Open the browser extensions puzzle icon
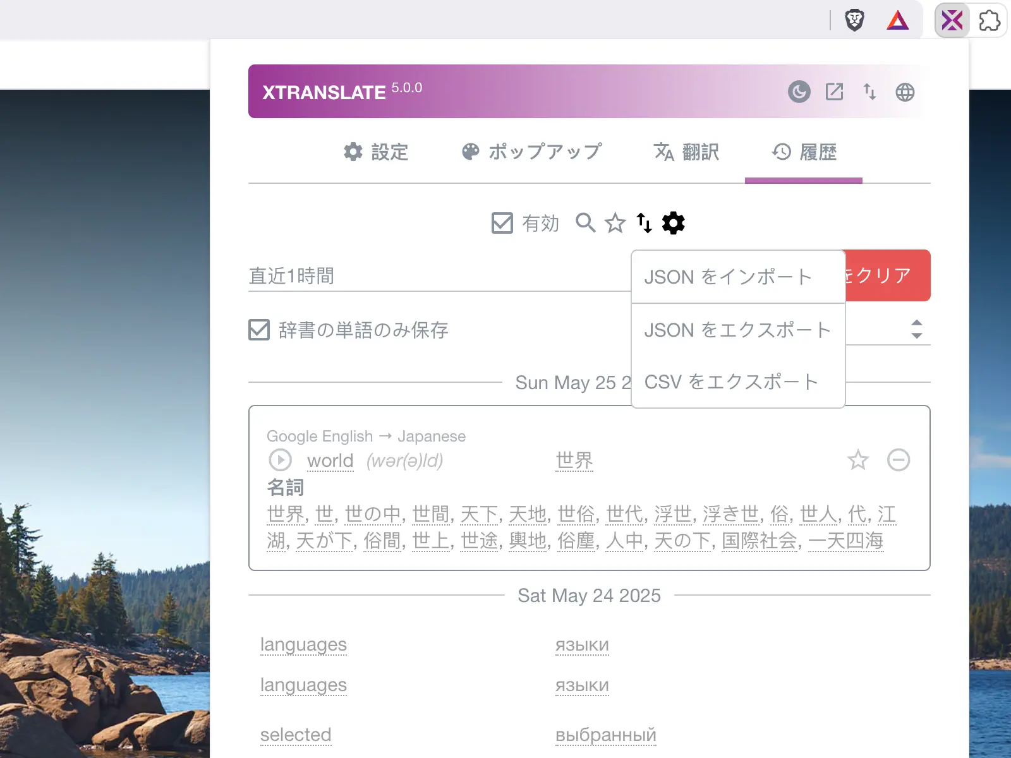 (989, 21)
